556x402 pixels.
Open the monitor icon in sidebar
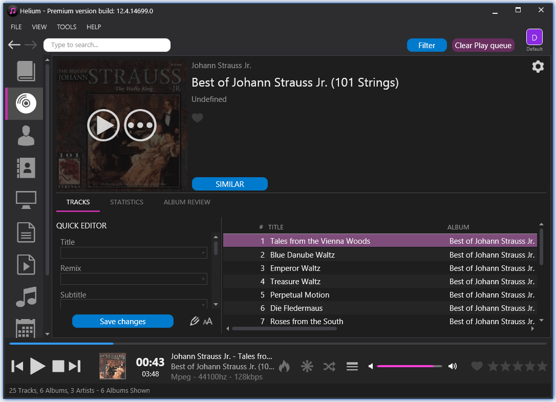pyautogui.click(x=26, y=200)
